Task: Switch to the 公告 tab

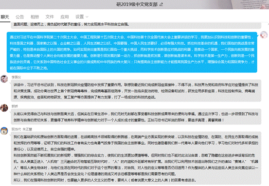Action: [x=20, y=17]
